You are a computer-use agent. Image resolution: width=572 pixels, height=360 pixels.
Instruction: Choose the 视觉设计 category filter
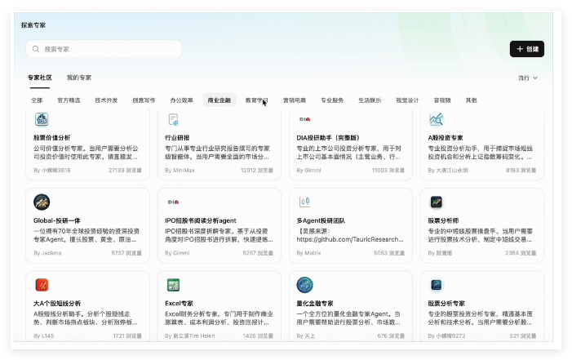[407, 100]
